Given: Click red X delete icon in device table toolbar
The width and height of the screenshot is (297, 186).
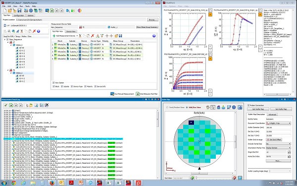Looking at the screenshot, I should [x=93, y=36].
